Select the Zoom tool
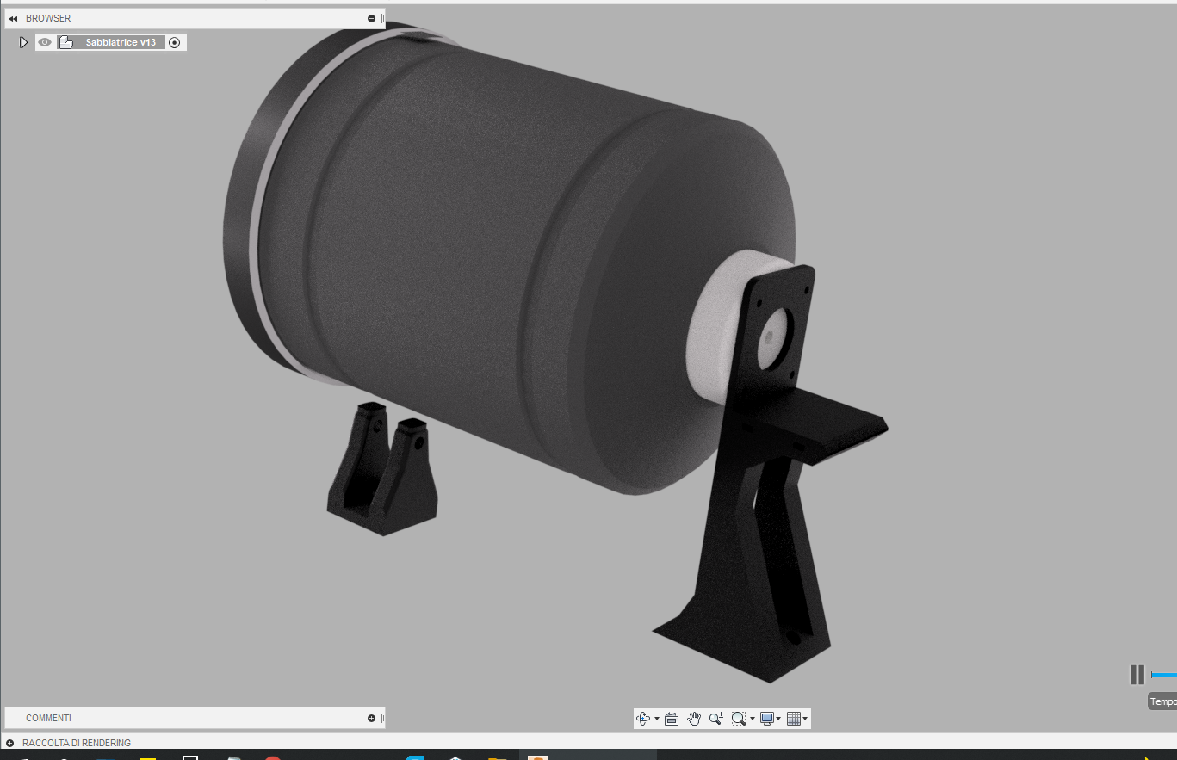Screen dimensions: 1177x760 point(715,719)
